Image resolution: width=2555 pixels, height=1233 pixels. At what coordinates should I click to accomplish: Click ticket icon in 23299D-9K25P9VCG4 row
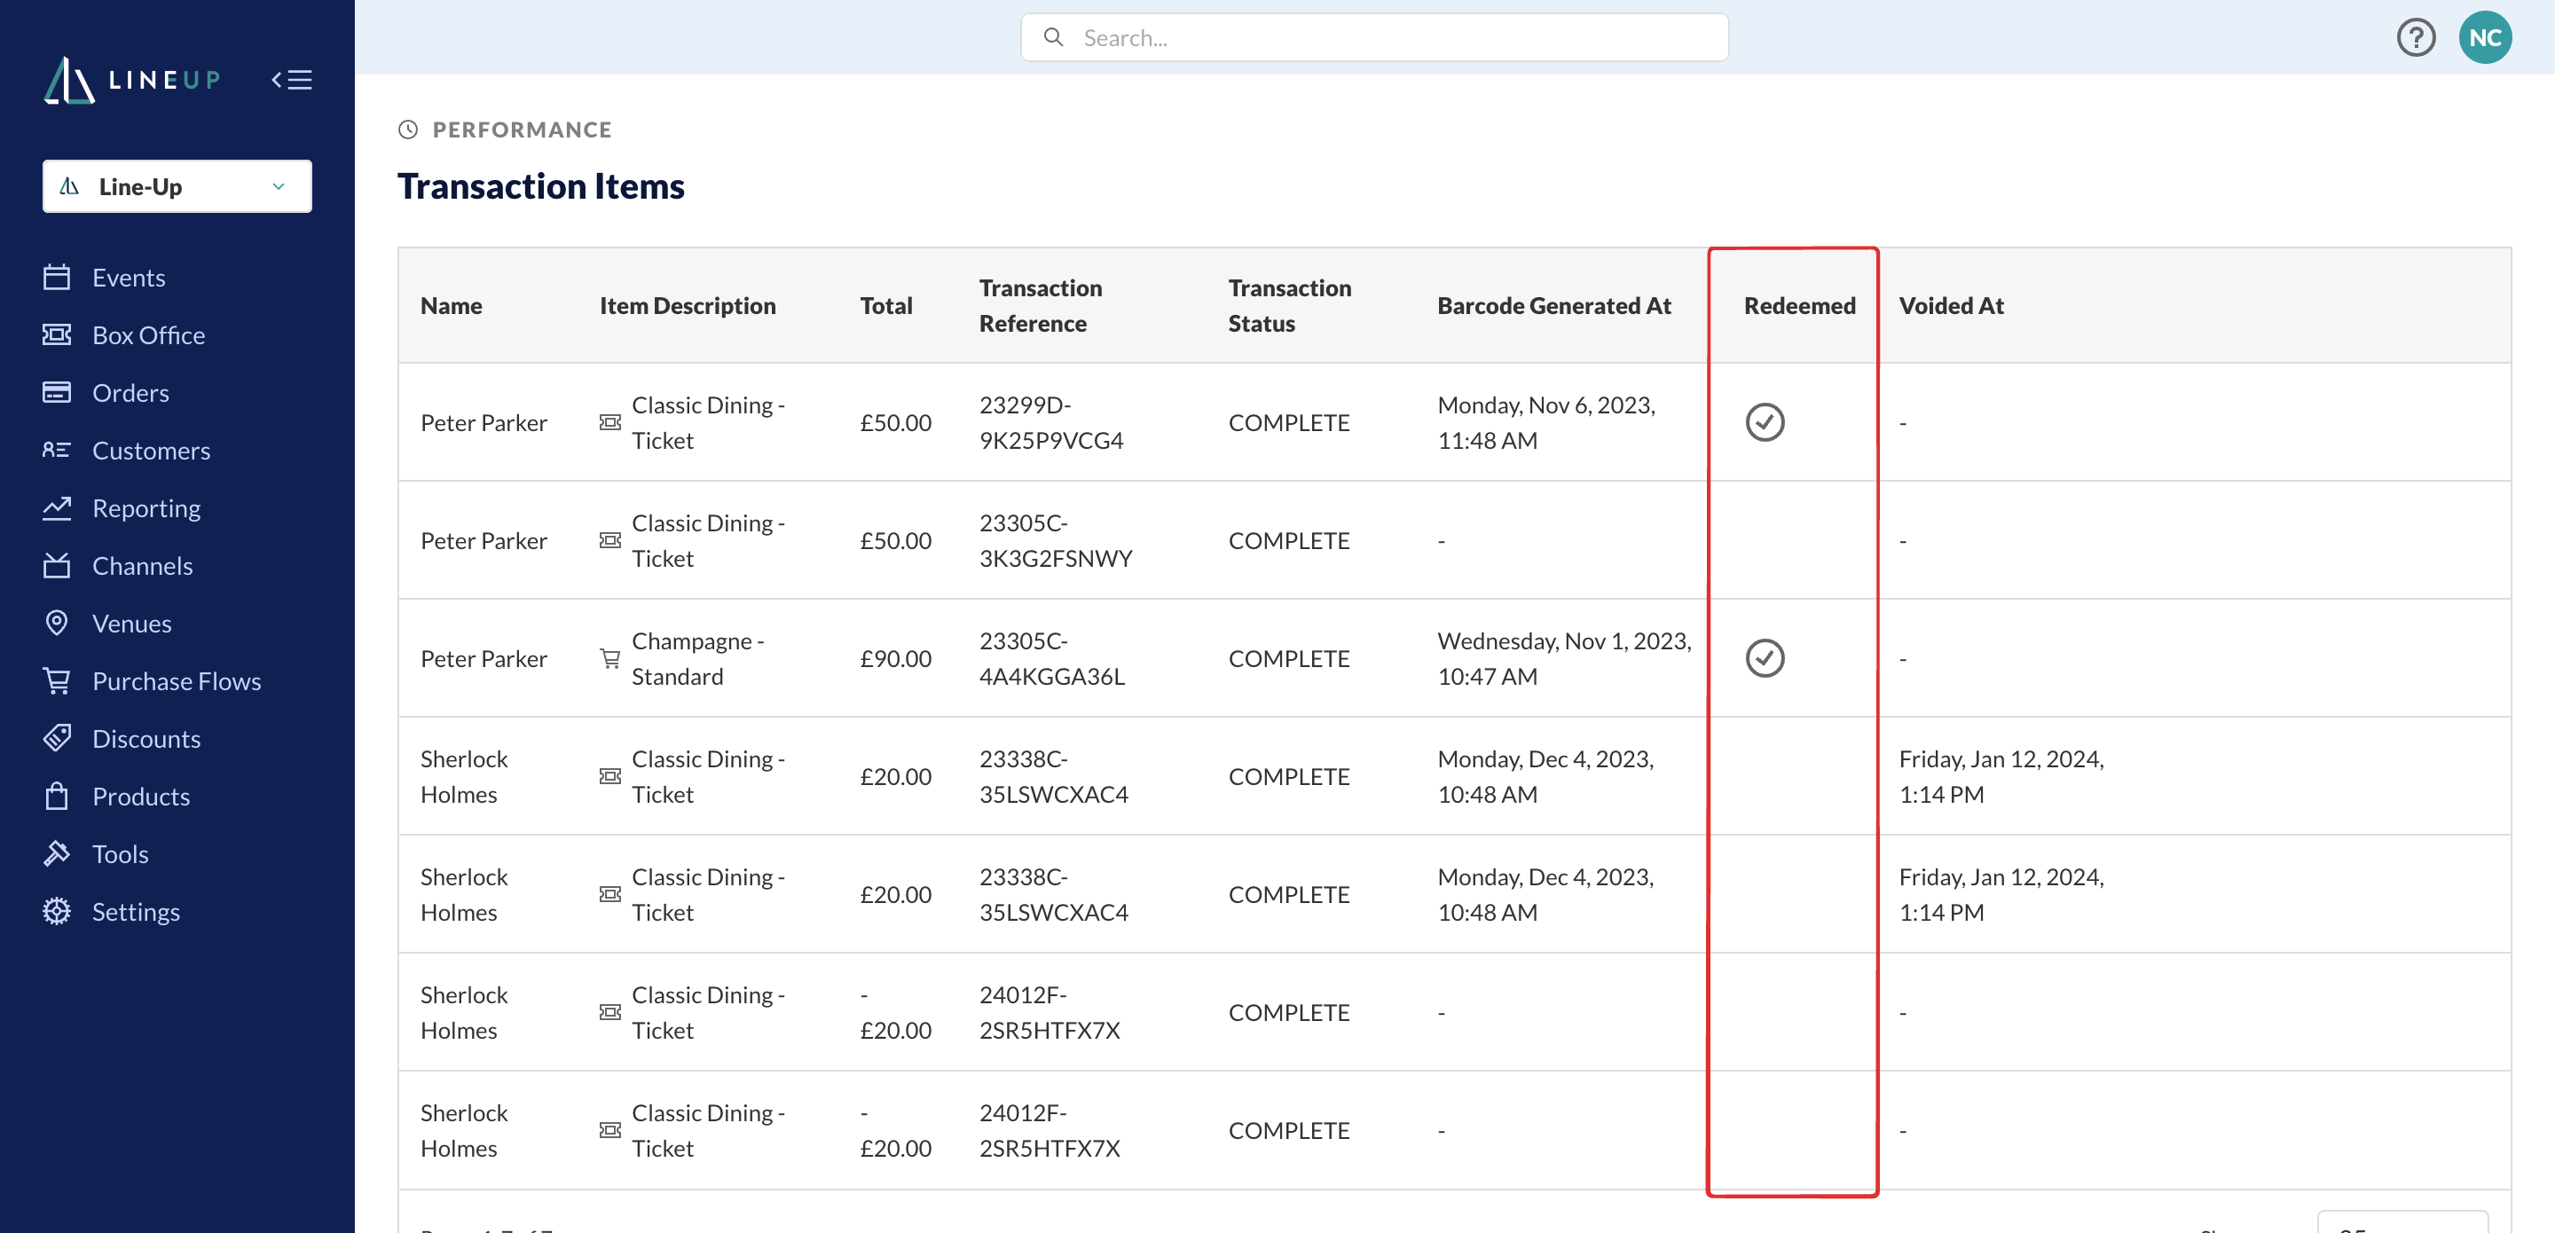point(610,421)
